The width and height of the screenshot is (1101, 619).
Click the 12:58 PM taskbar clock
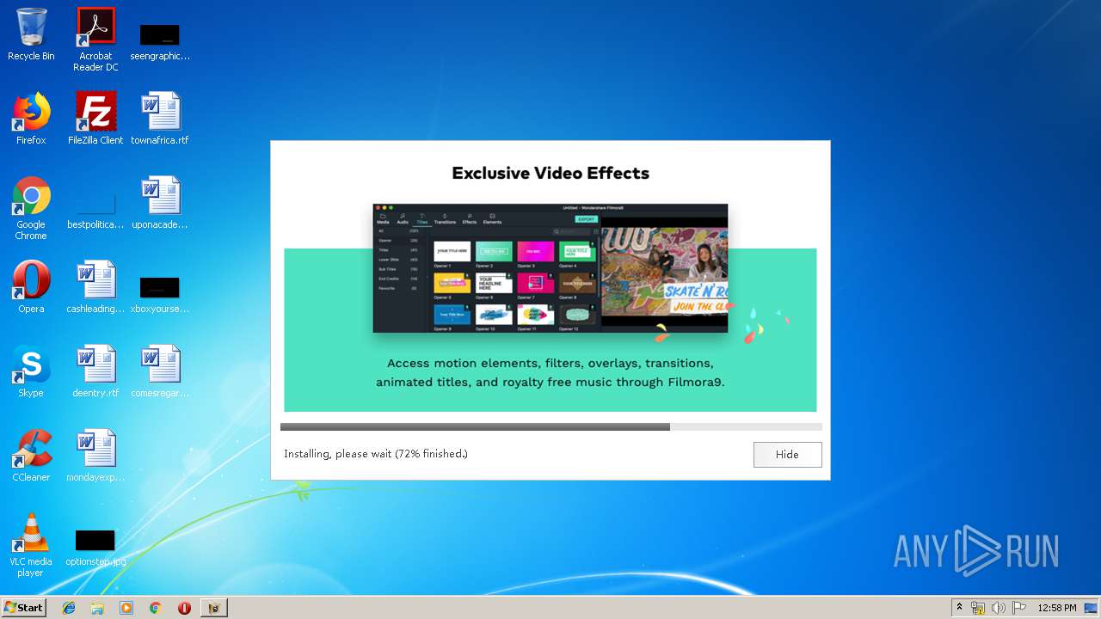point(1057,608)
